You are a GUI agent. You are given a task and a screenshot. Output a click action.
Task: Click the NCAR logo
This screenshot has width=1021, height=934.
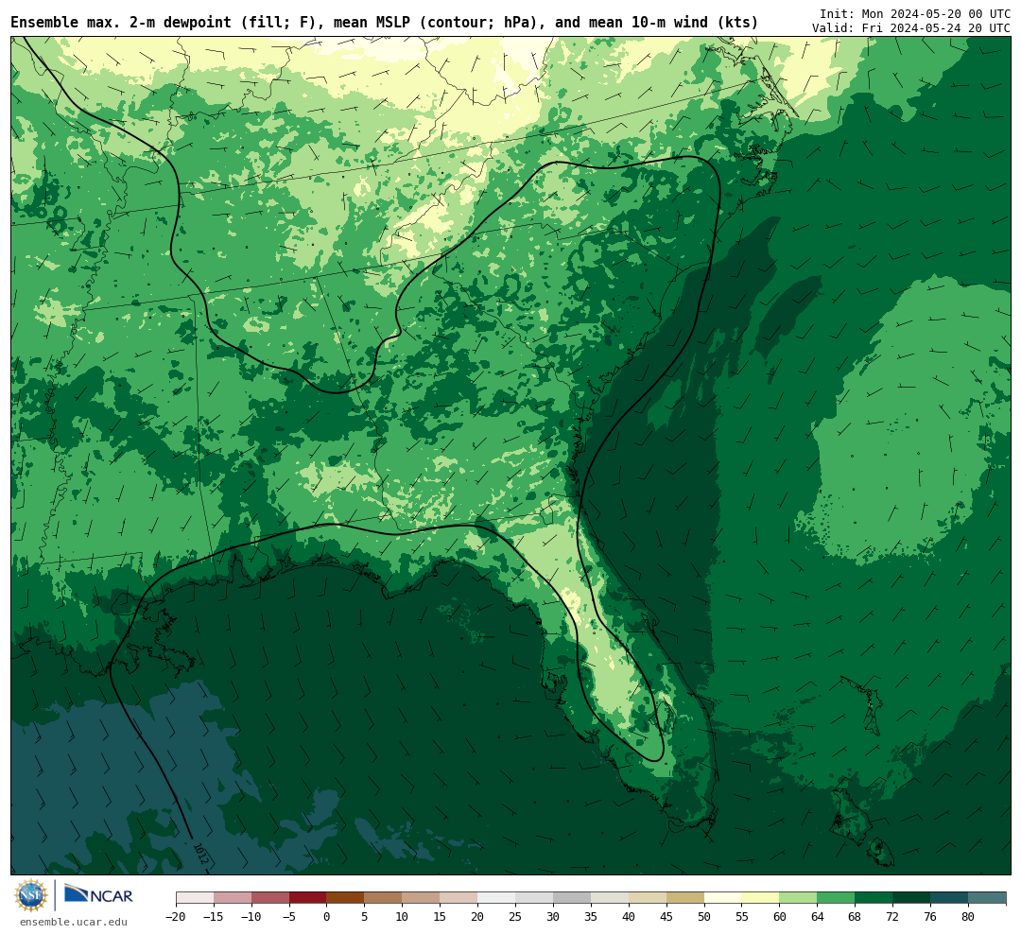[x=98, y=895]
